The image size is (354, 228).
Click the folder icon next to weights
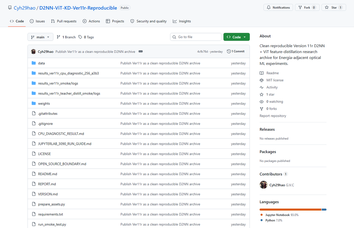34,104
